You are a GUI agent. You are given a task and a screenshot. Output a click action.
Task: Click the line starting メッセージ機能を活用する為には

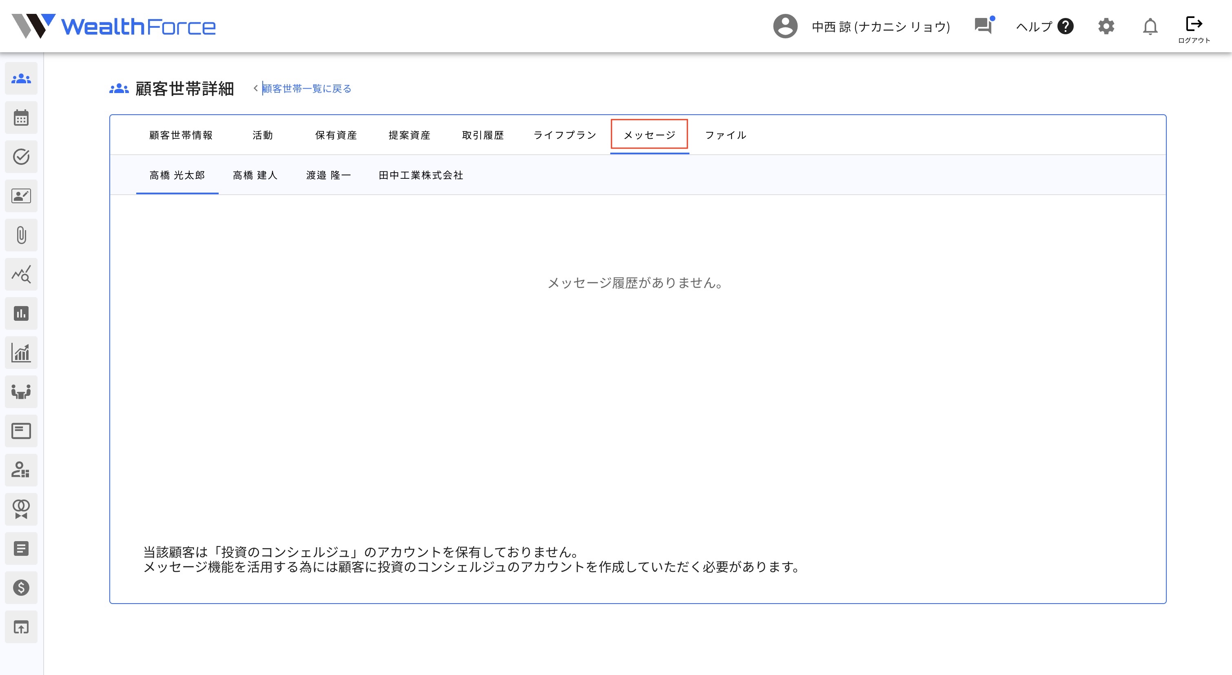472,567
